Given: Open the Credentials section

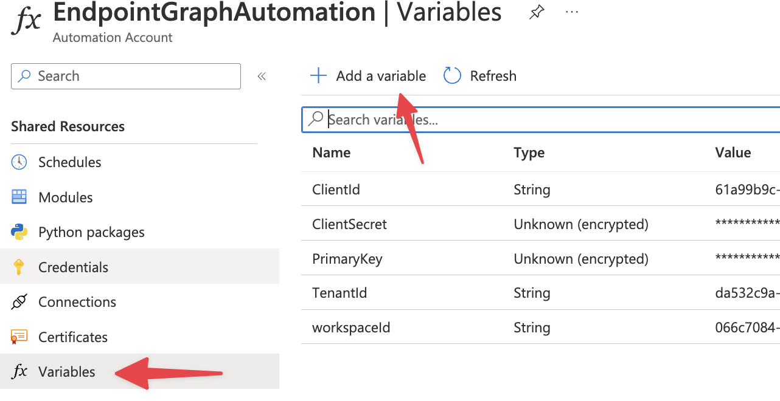Looking at the screenshot, I should (73, 266).
